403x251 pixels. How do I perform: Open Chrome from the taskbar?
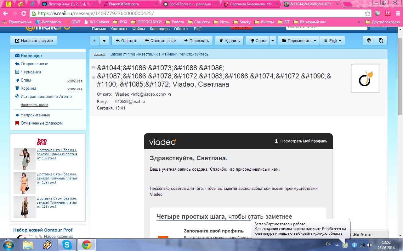click(x=87, y=245)
